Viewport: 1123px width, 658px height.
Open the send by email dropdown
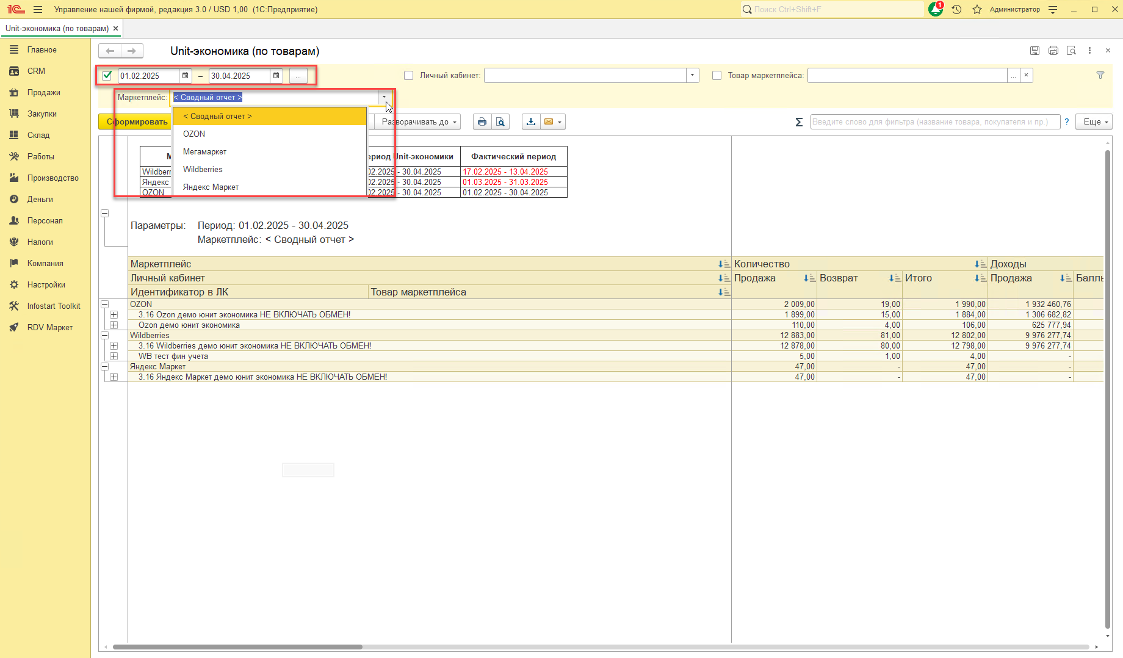[552, 121]
